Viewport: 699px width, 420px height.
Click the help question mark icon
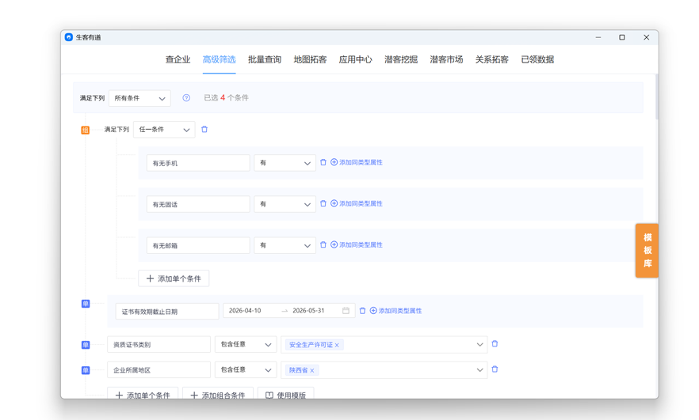pyautogui.click(x=186, y=98)
